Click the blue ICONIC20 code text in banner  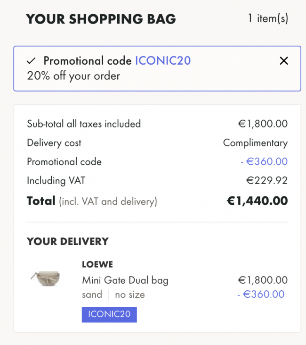pyautogui.click(x=163, y=61)
